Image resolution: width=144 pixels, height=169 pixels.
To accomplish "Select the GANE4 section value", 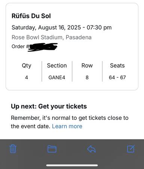I will pyautogui.click(x=57, y=77).
